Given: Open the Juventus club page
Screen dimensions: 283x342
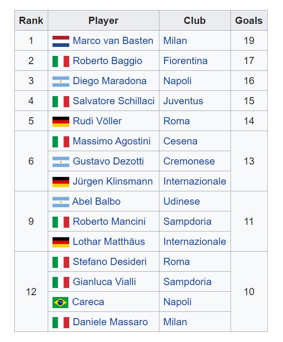Looking at the screenshot, I should pyautogui.click(x=183, y=101).
